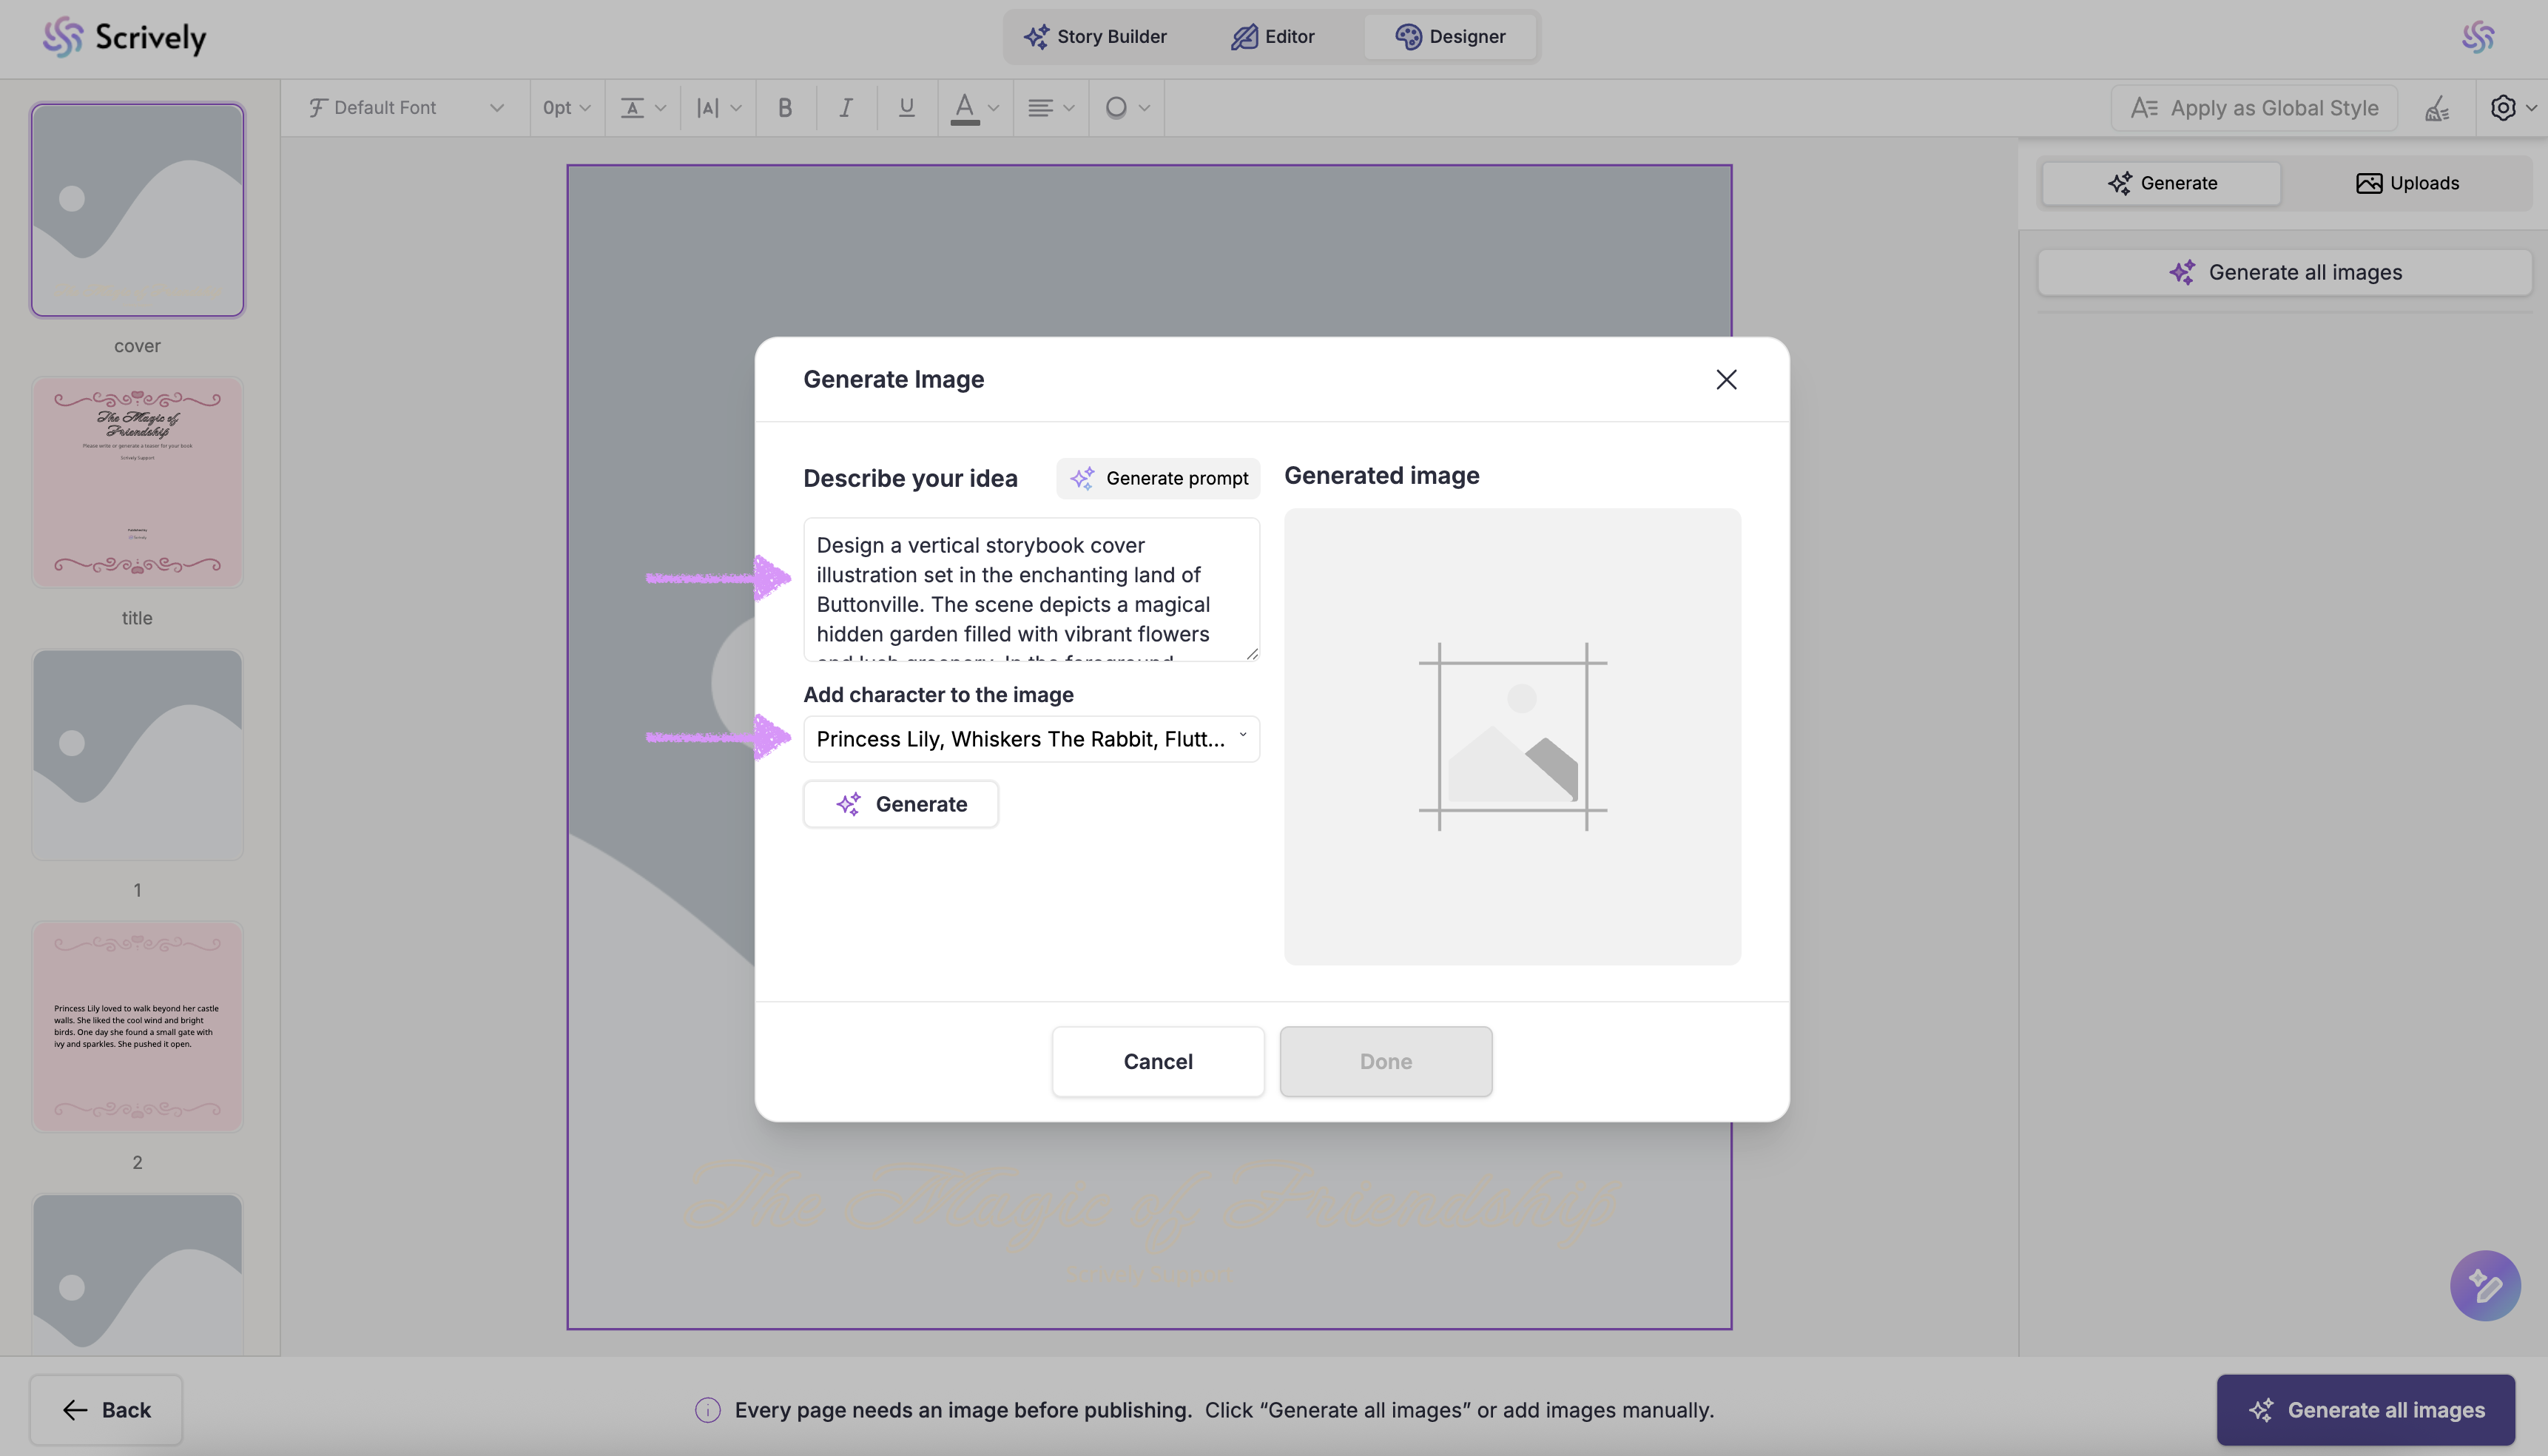Click the Generate prompt button

coord(1158,478)
